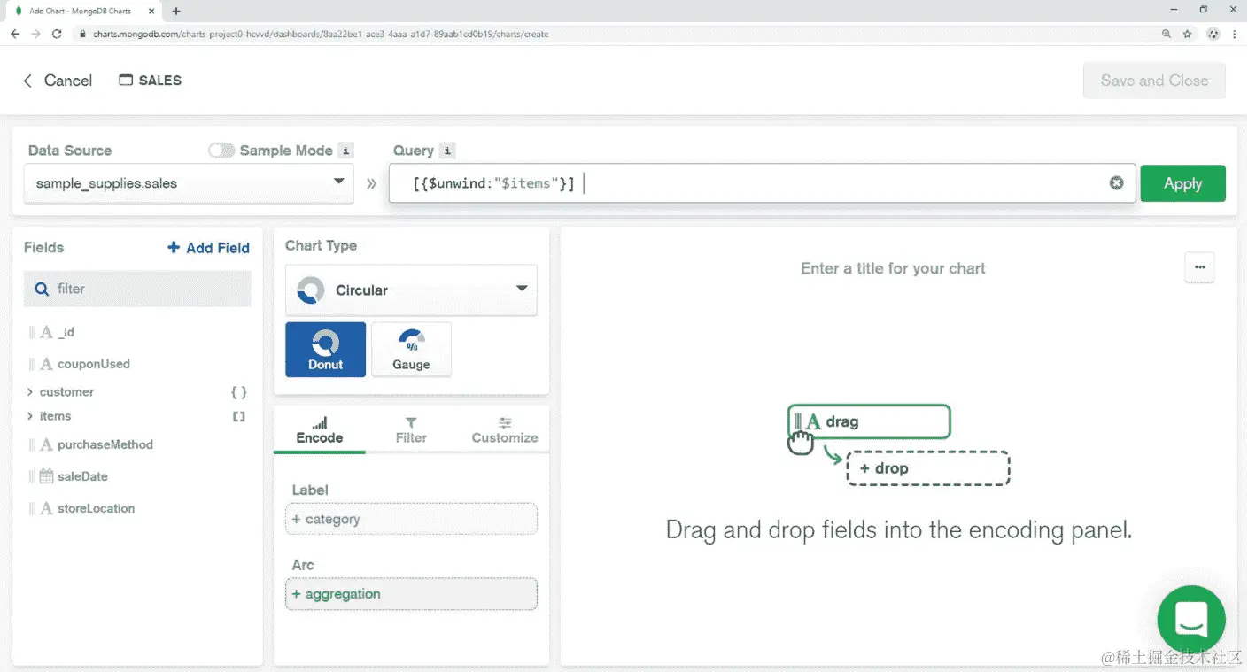
Task: Switch to the Filter tab
Action: click(x=411, y=430)
